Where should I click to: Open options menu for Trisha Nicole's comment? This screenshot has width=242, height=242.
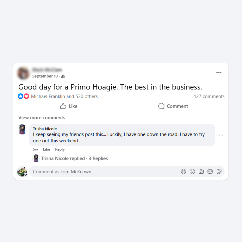[221, 135]
